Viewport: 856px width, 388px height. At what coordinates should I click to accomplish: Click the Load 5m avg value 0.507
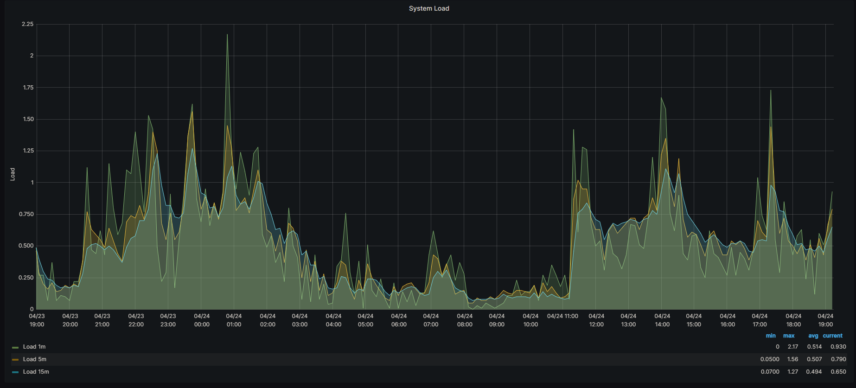pyautogui.click(x=814, y=359)
